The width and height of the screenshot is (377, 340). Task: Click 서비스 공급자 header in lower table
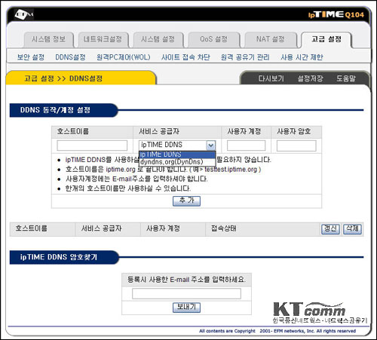point(101,228)
